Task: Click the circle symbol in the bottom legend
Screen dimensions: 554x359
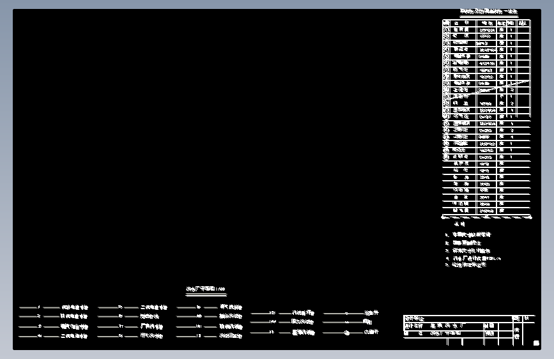Action: click(346, 333)
